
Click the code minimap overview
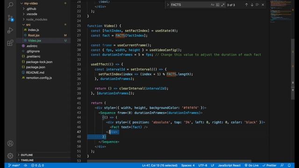click(280, 11)
